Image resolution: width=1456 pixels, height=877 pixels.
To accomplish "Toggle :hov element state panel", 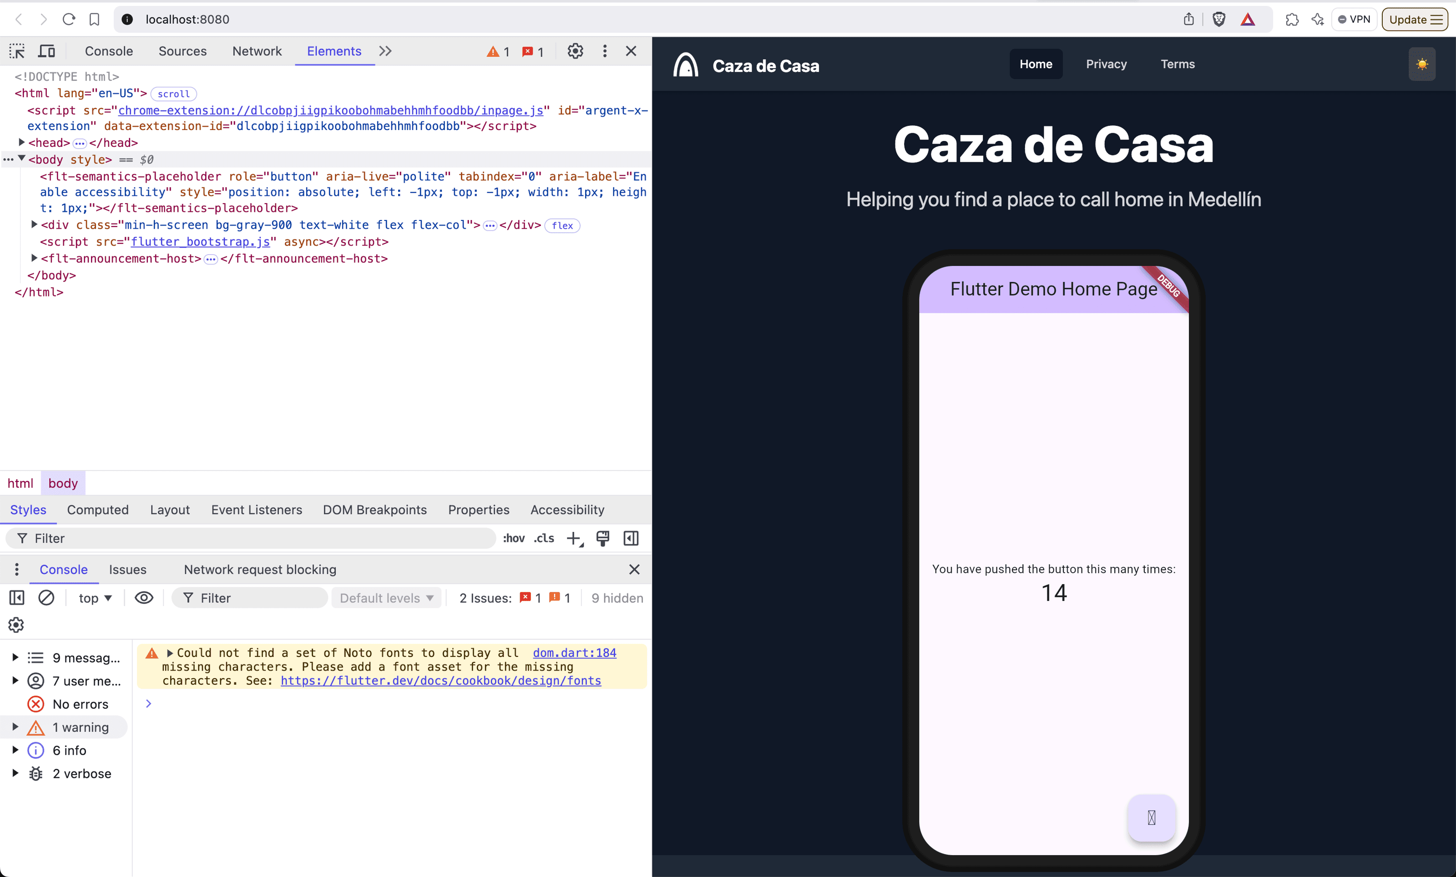I will pos(513,538).
